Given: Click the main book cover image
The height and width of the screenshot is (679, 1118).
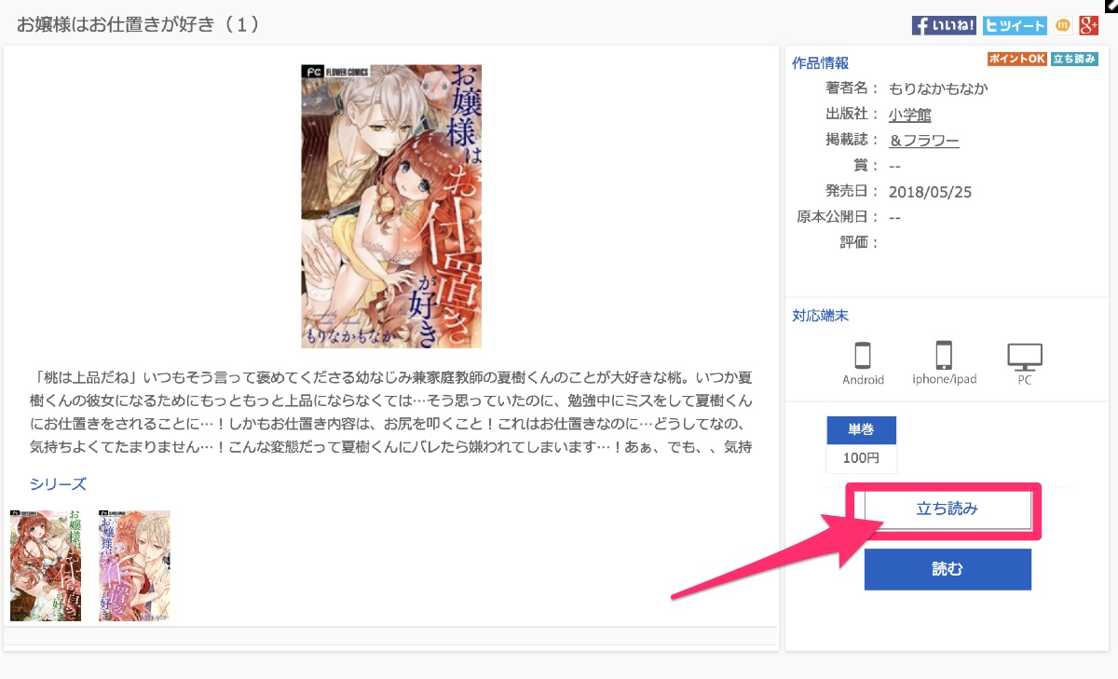Looking at the screenshot, I should [391, 206].
